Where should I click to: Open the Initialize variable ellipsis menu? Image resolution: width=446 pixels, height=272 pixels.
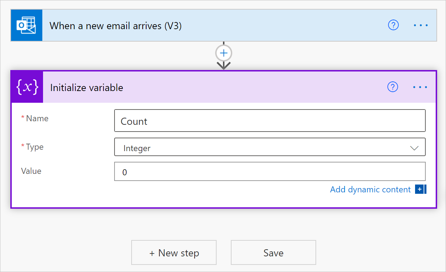(x=420, y=87)
